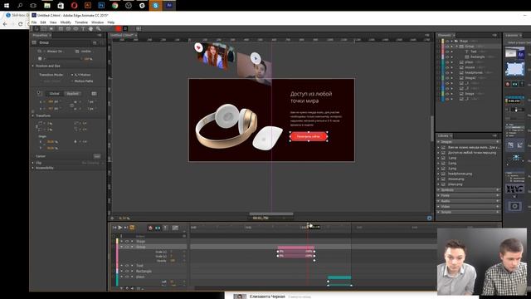The height and width of the screenshot is (299, 531).
Task: Expand the Fonts section in Library
Action: click(x=439, y=195)
